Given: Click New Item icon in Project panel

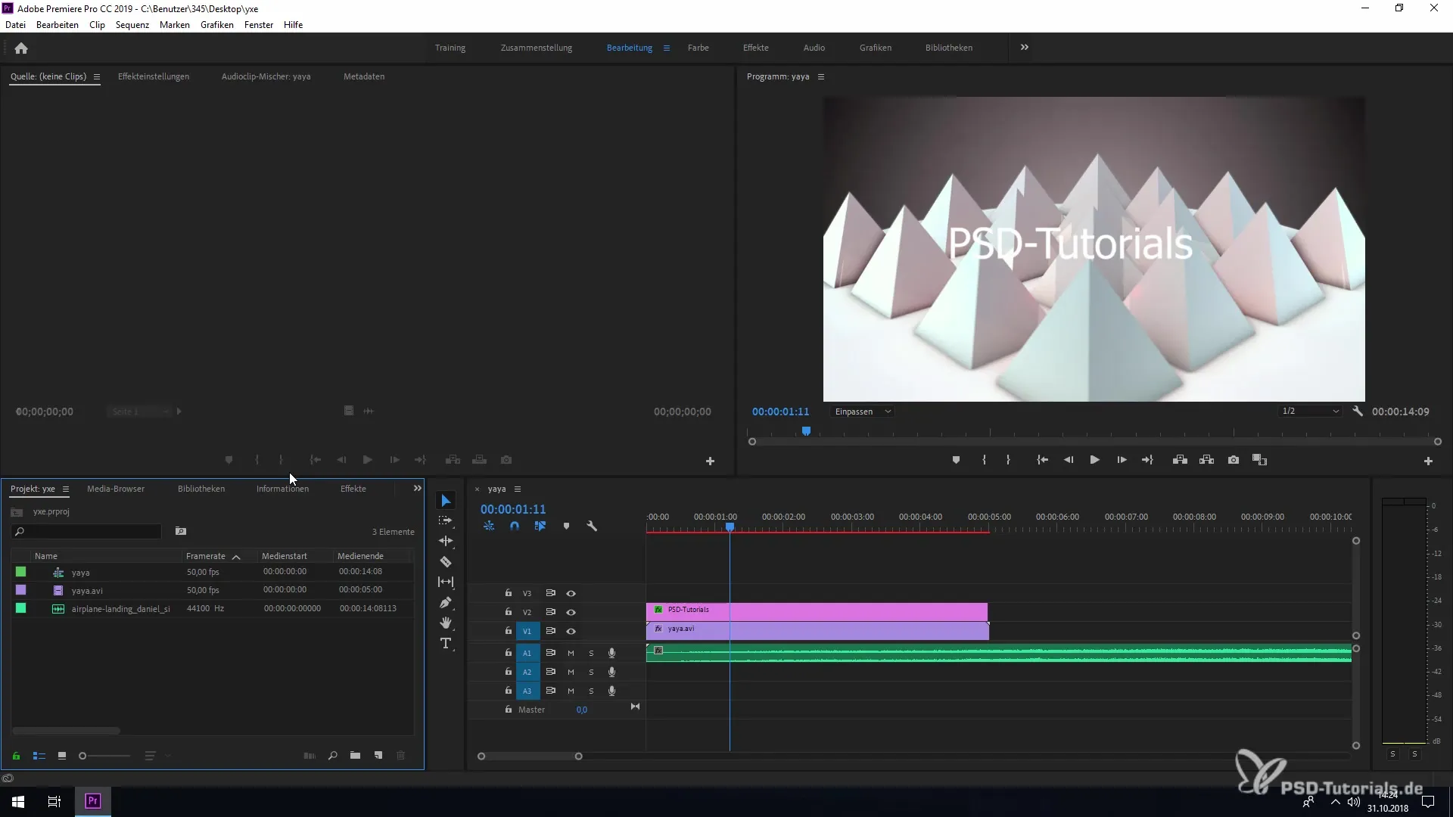Looking at the screenshot, I should 378,756.
